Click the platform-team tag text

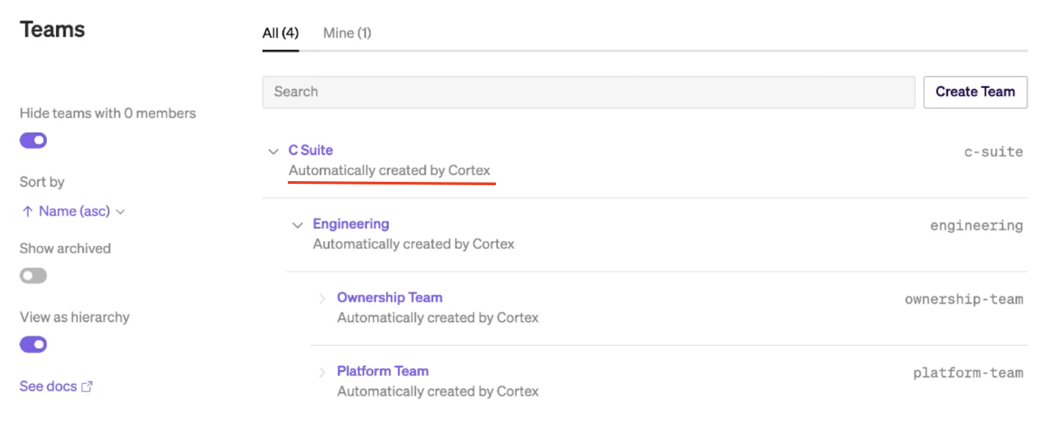[x=968, y=372]
